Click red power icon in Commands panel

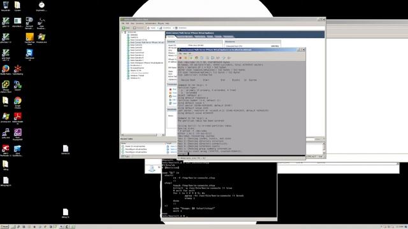coord(170,89)
